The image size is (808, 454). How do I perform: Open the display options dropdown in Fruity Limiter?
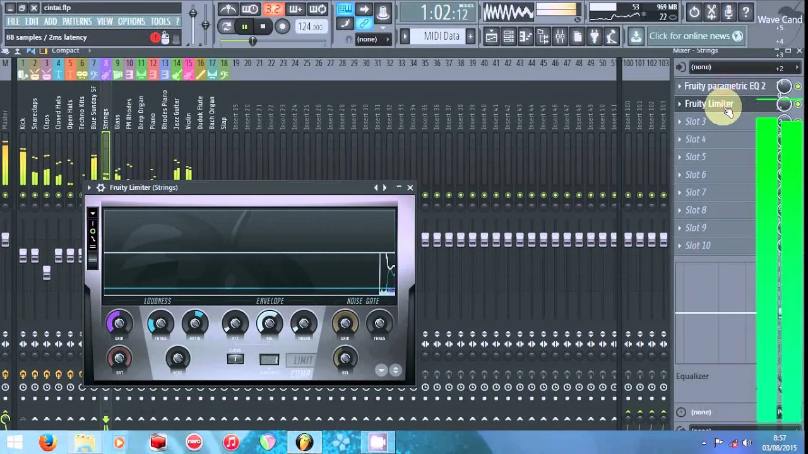[92, 213]
